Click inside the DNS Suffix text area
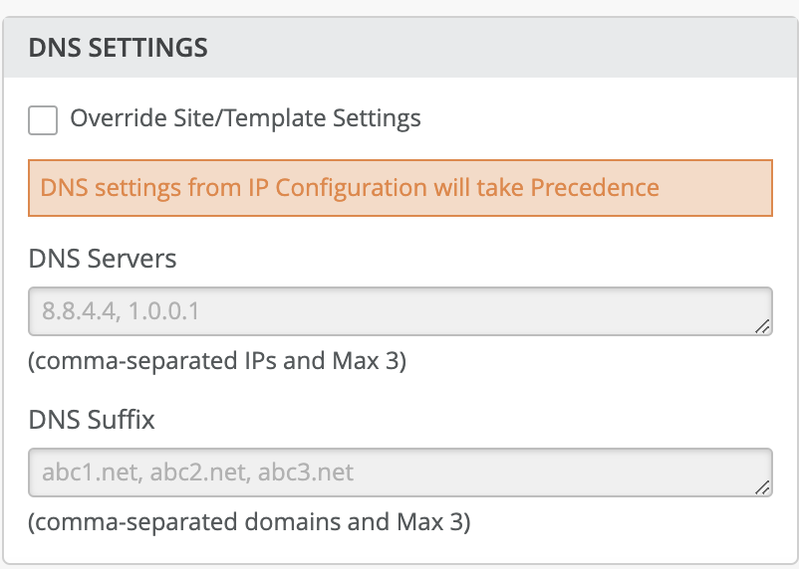This screenshot has height=569, width=799. pos(399,473)
